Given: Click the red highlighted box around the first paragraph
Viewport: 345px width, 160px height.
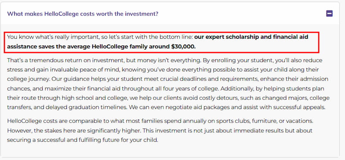Looking at the screenshot, I should [161, 42].
